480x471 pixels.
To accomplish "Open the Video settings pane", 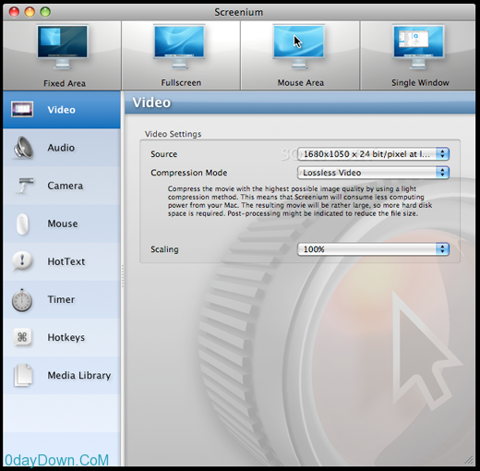I will (x=62, y=110).
